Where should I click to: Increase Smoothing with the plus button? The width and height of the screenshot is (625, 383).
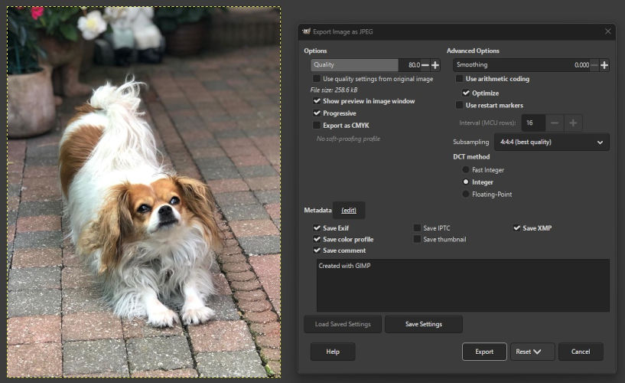[604, 65]
